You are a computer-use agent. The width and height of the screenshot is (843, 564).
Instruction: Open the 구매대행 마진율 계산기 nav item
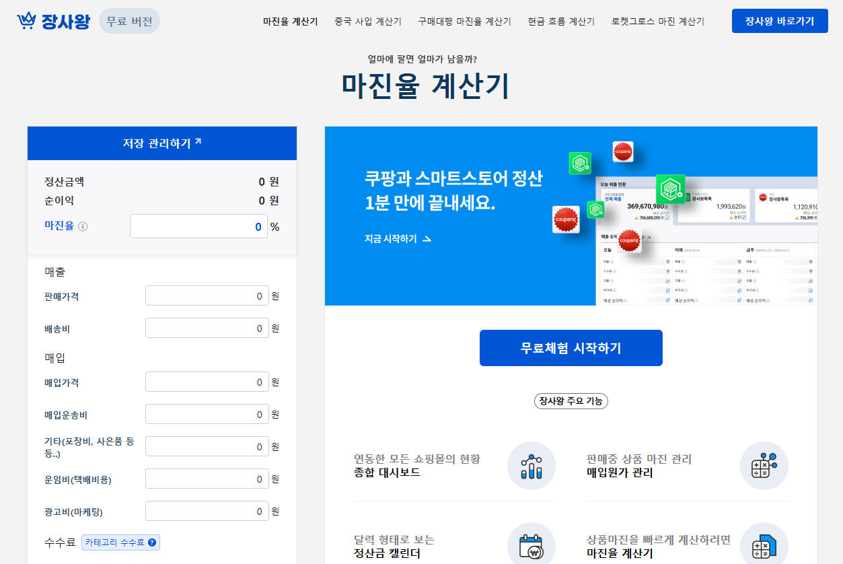[465, 22]
